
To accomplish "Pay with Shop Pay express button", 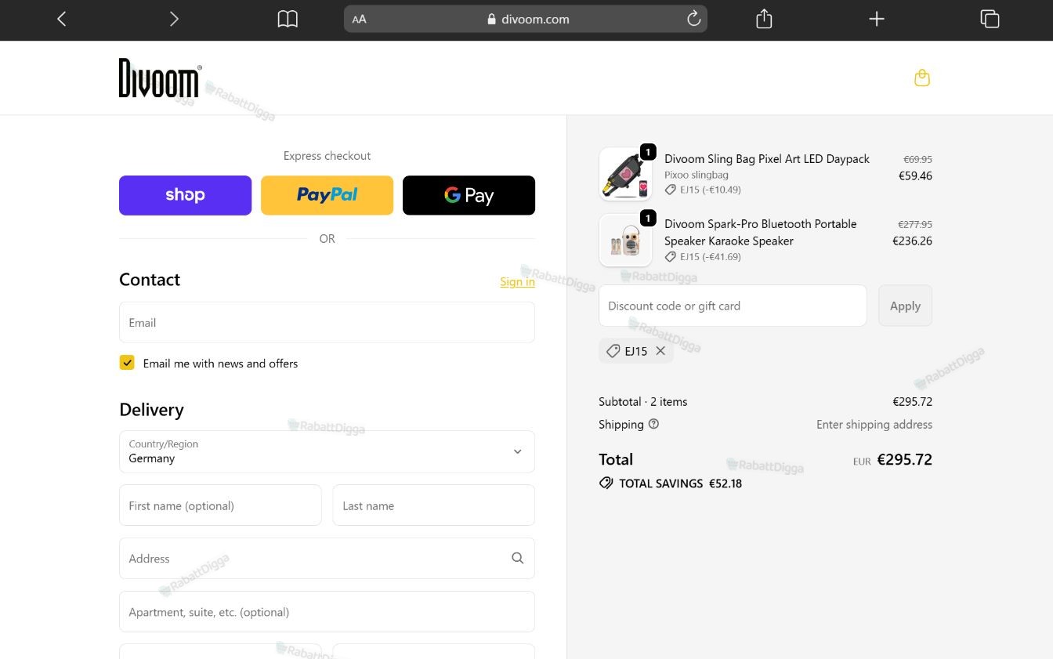I will click(x=185, y=195).
